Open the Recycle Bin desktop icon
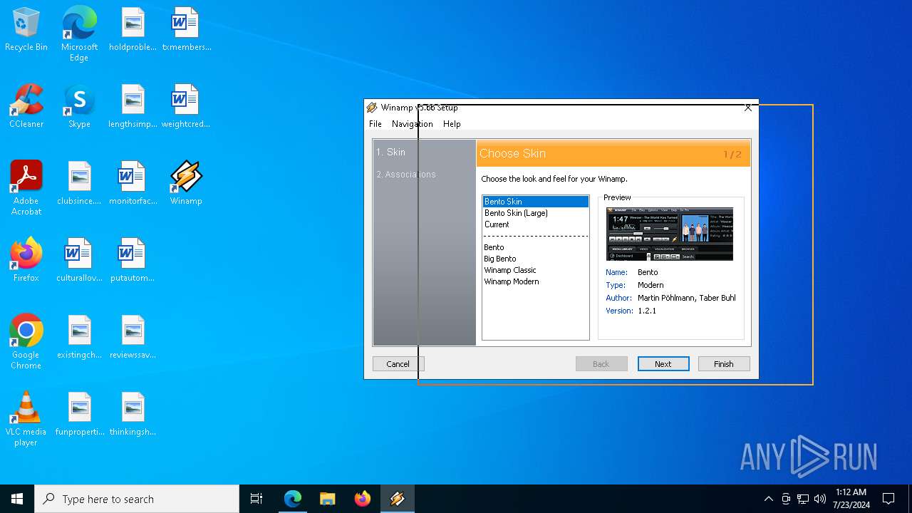Image resolution: width=912 pixels, height=513 pixels. (26, 29)
